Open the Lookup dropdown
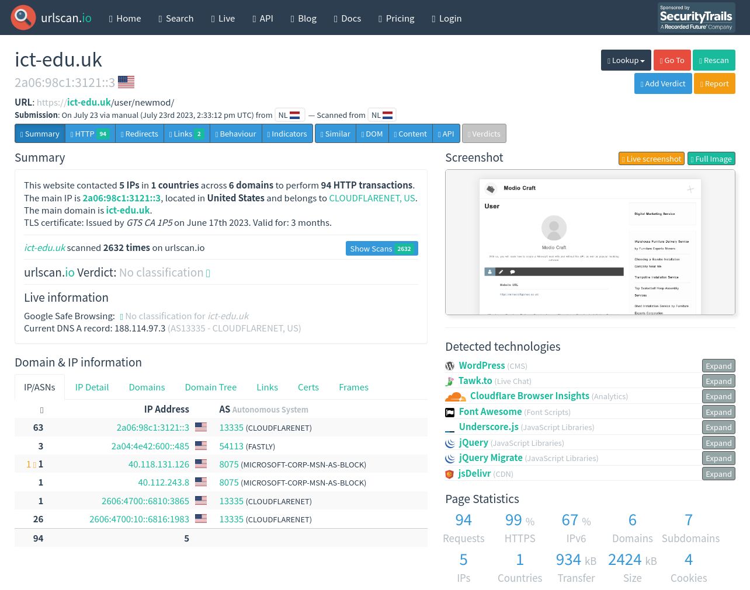 tap(626, 60)
